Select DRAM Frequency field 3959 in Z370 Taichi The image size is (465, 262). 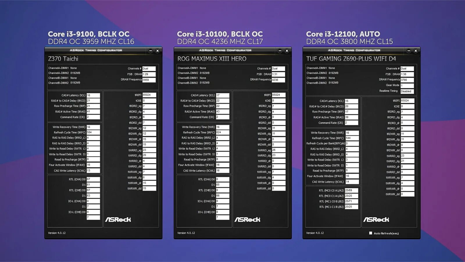pyautogui.click(x=149, y=80)
